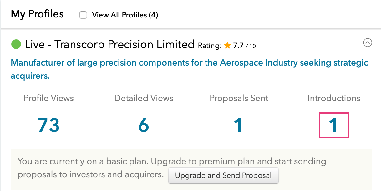Click the 6 detailed views number
Viewport: 381px width, 191px height.
tap(144, 125)
